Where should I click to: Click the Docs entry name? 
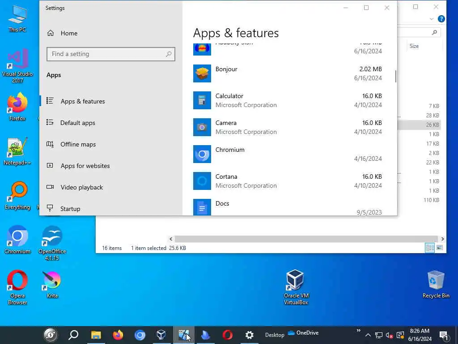[222, 204]
